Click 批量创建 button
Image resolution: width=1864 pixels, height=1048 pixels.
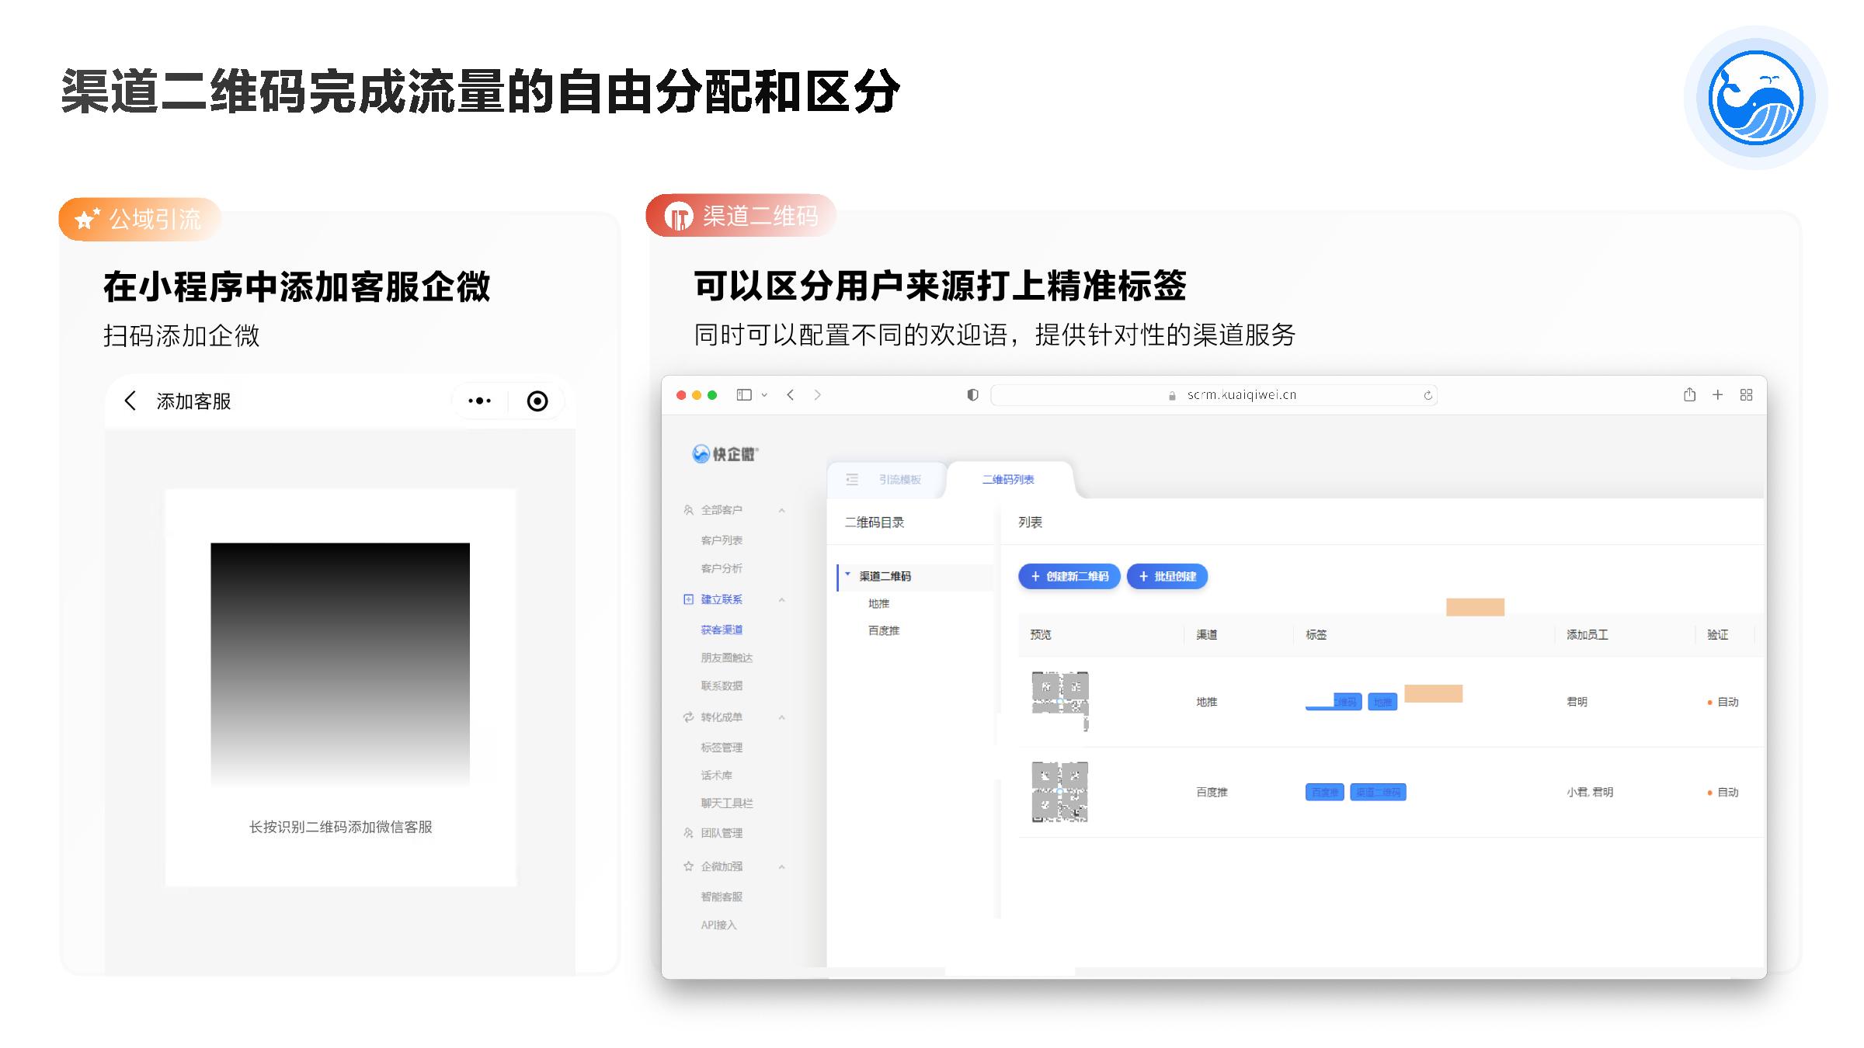(x=1167, y=576)
